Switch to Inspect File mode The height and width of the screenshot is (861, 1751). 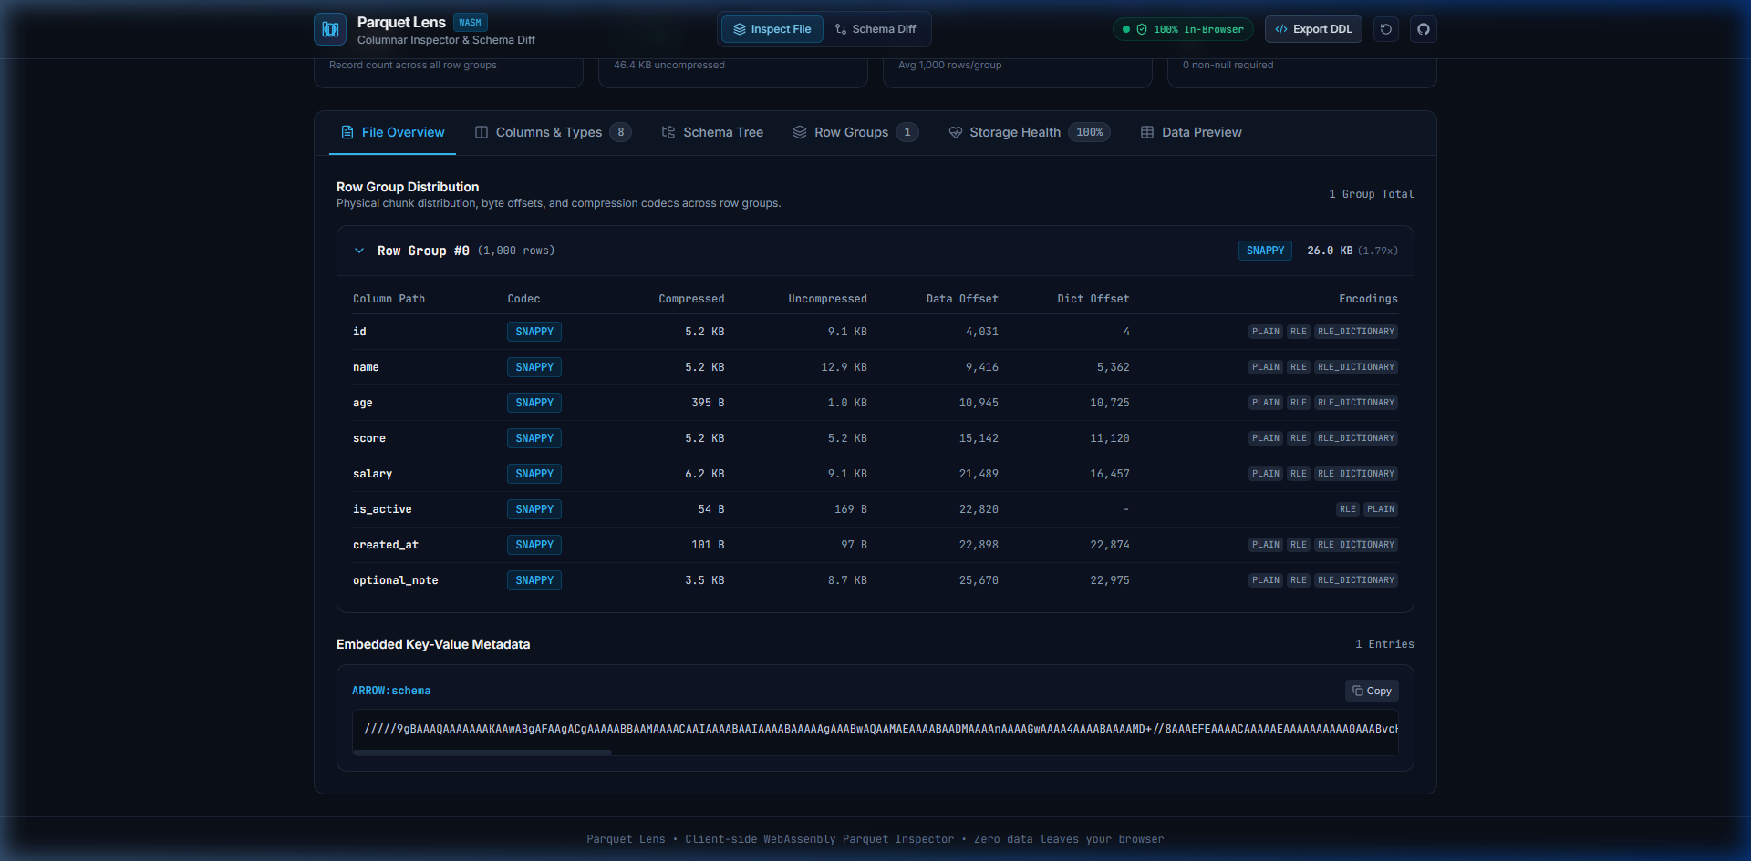pyautogui.click(x=772, y=29)
